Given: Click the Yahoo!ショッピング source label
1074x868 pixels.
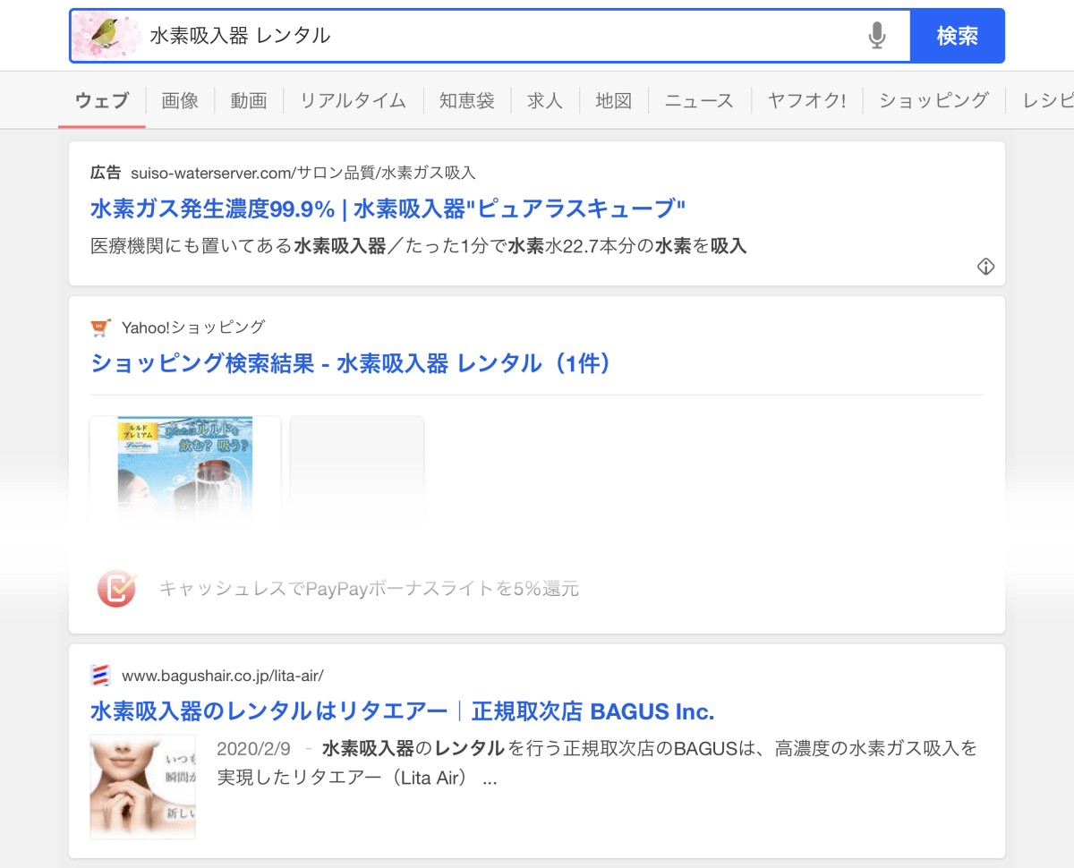Looking at the screenshot, I should point(193,328).
